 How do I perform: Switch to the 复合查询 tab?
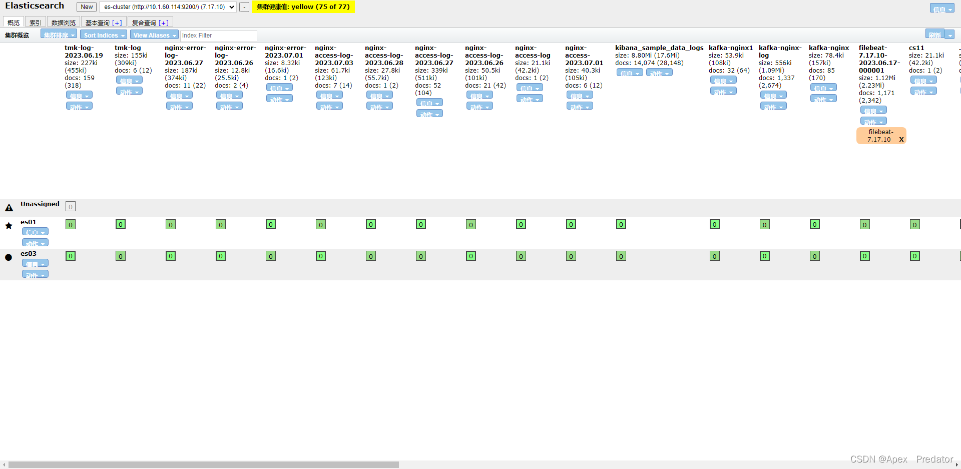pyautogui.click(x=144, y=23)
